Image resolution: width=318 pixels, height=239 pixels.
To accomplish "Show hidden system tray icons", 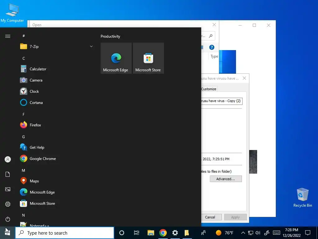I will click(x=243, y=233).
